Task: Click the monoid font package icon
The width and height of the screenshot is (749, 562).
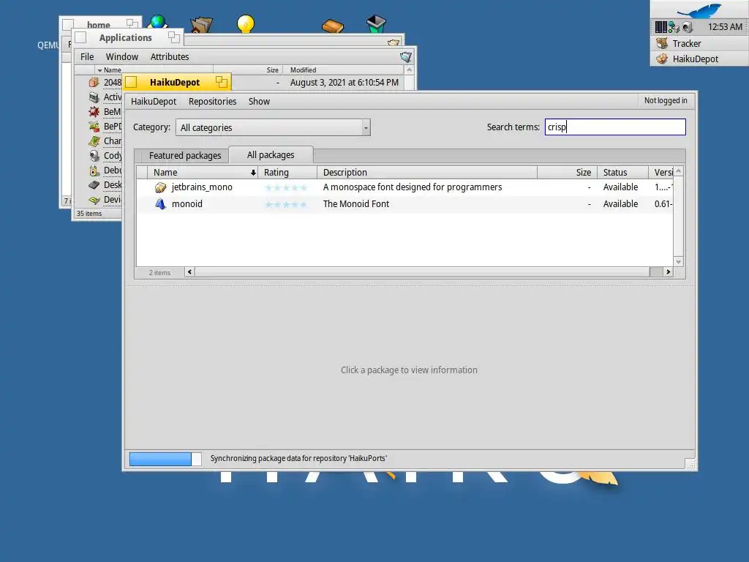Action: pyautogui.click(x=160, y=204)
